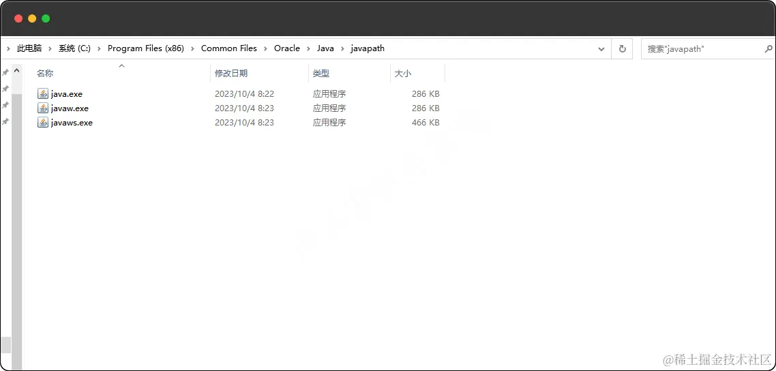
Task: Expand chevron after Java breadcrumb
Action: (342, 48)
